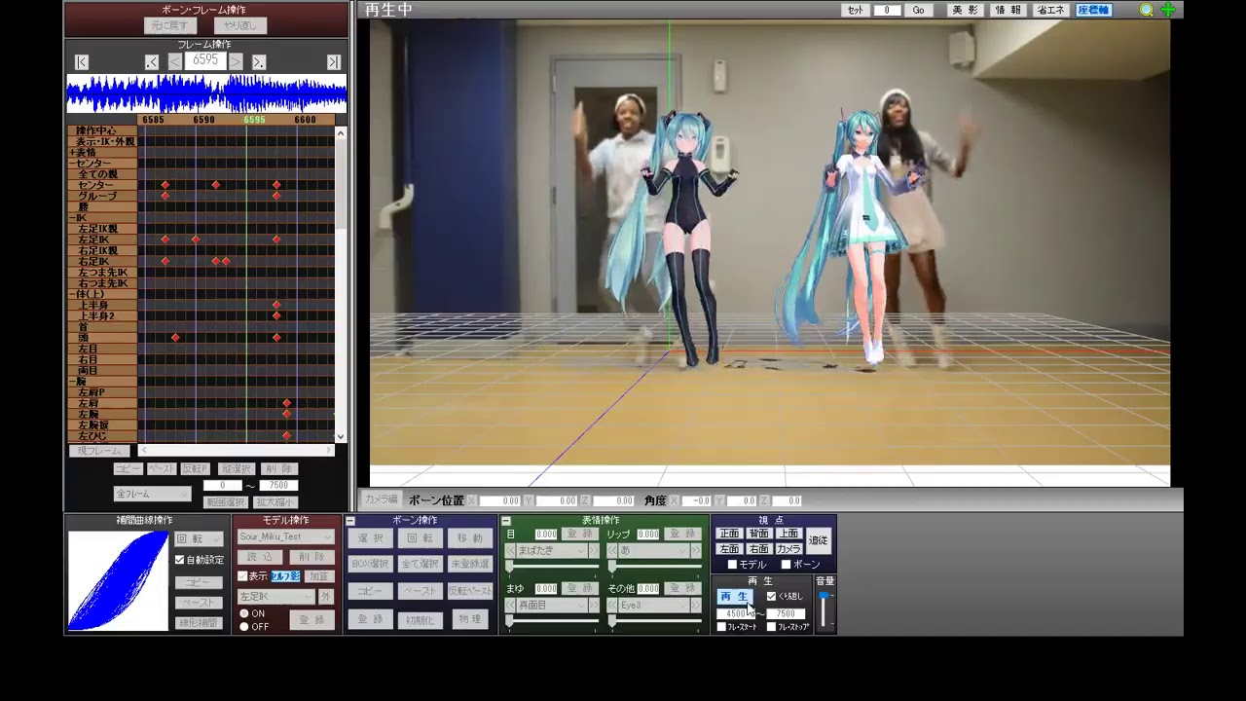Click 正面 front view button
This screenshot has width=1246, height=701.
coord(730,534)
